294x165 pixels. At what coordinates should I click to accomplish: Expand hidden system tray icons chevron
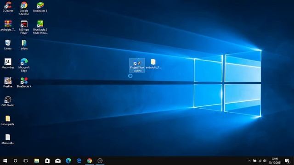tap(249, 161)
